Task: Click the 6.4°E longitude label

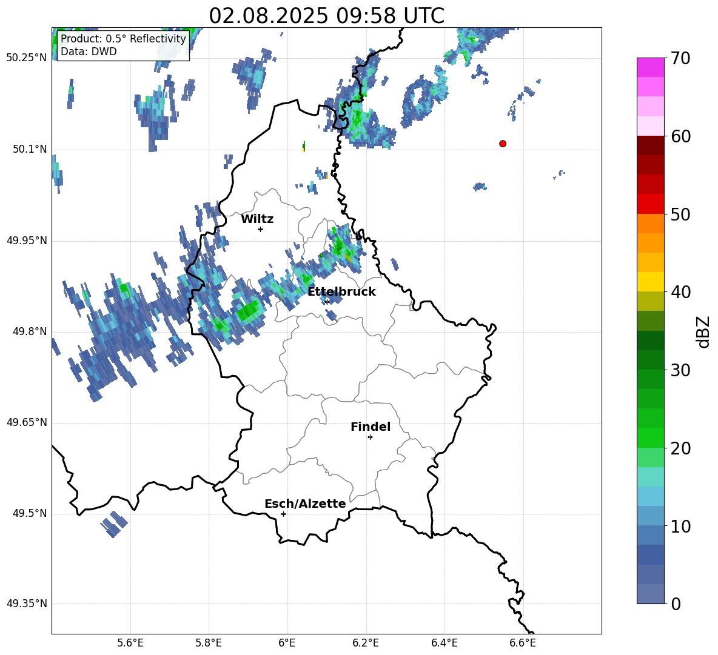Action: point(444,643)
